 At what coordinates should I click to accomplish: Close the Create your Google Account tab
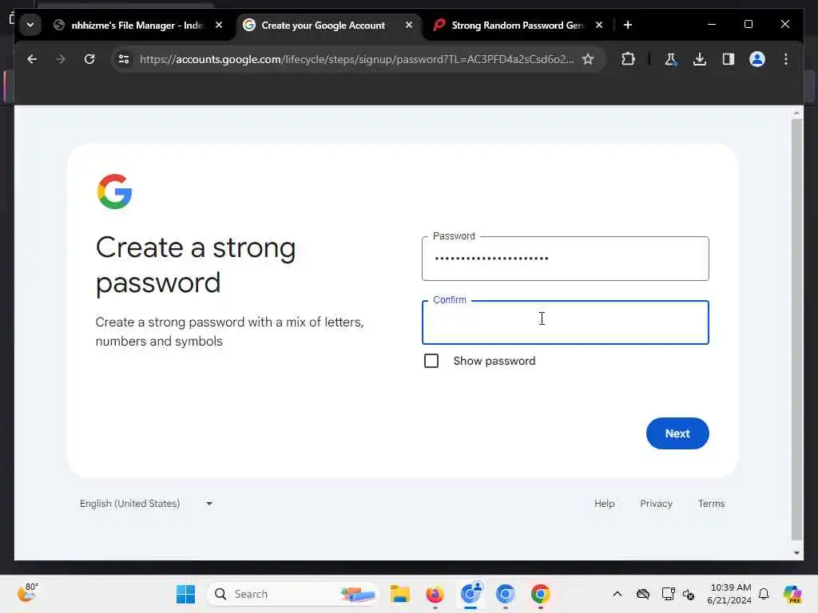(409, 25)
